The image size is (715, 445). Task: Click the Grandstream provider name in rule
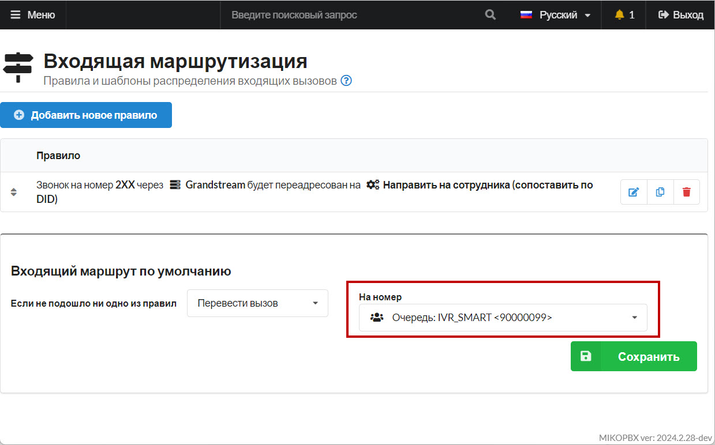pos(215,185)
